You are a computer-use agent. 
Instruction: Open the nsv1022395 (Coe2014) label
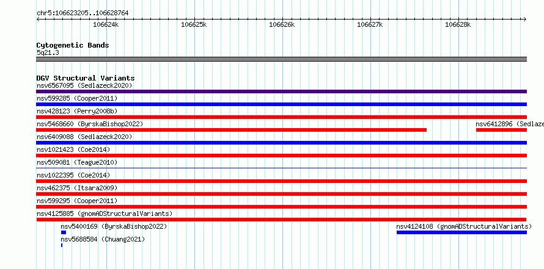tap(73, 175)
